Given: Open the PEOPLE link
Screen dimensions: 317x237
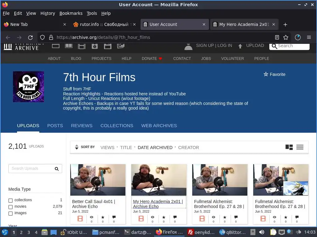Looking at the screenshot, I should pos(262,58).
